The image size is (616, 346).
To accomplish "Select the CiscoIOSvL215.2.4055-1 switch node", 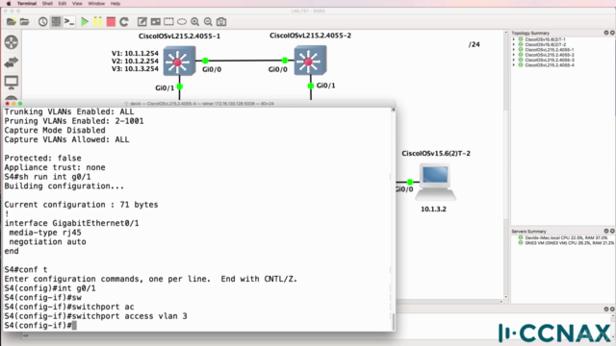I will tap(180, 61).
